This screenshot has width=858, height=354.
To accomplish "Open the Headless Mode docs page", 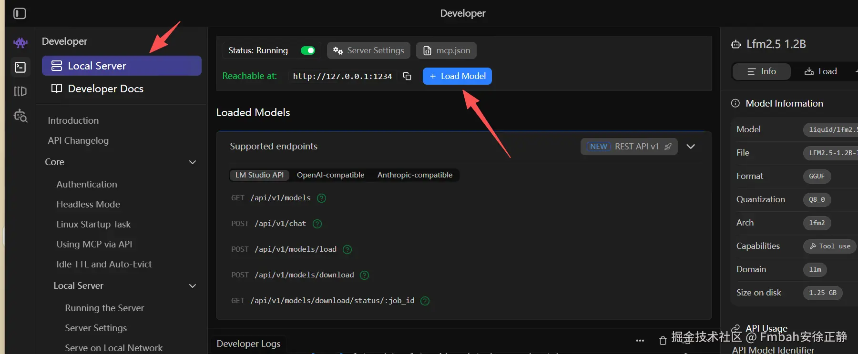I will (88, 204).
